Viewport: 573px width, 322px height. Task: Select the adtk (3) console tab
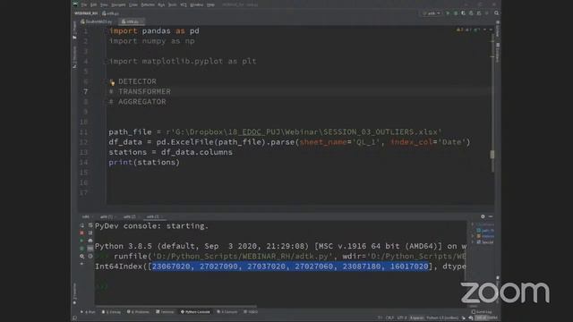(154, 216)
